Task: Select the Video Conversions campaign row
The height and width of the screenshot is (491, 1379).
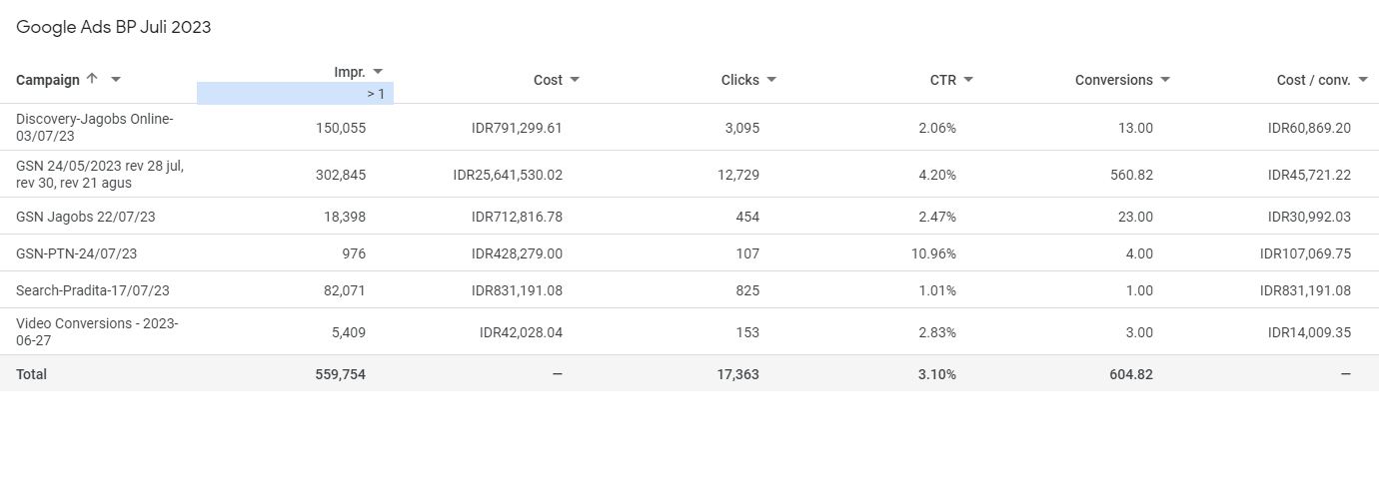Action: (97, 331)
